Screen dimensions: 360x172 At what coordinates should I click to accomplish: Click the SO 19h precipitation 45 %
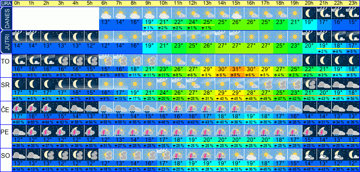[x=295, y=170]
